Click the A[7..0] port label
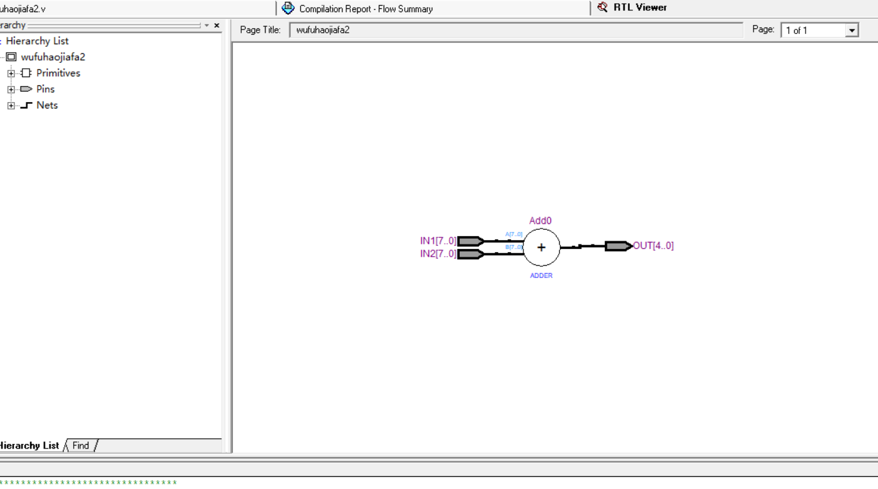Image resolution: width=878 pixels, height=489 pixels. tap(514, 234)
